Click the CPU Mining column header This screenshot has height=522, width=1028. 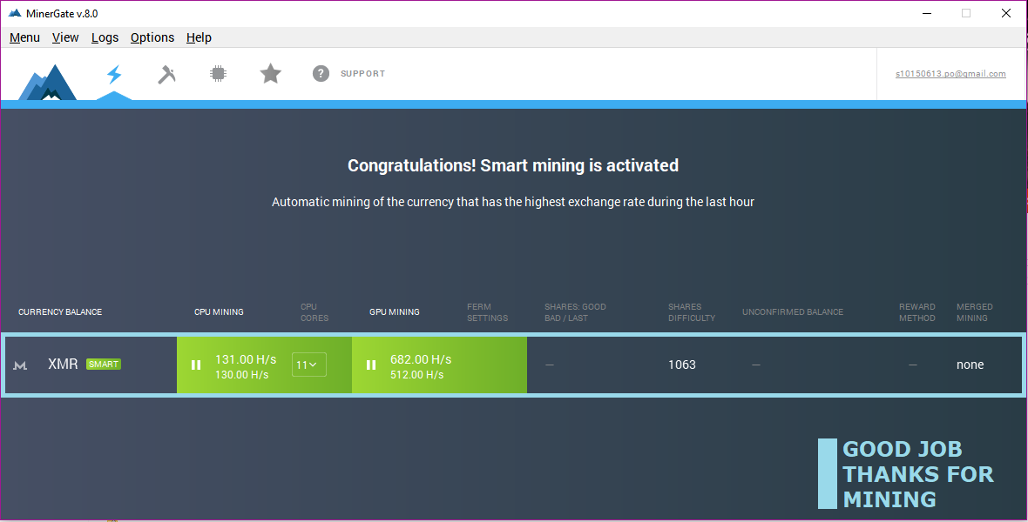(x=219, y=311)
